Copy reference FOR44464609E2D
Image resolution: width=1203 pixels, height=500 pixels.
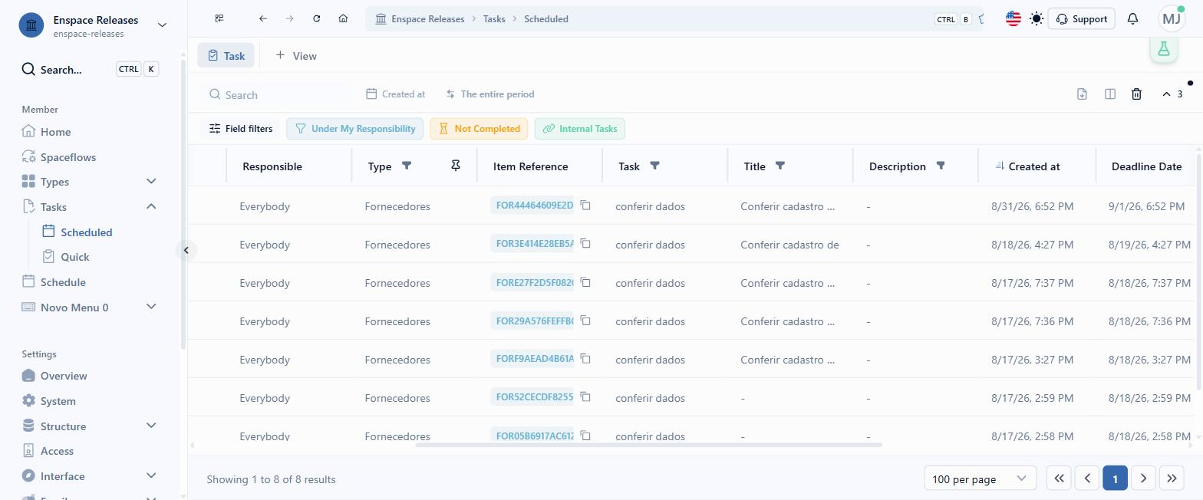[585, 206]
